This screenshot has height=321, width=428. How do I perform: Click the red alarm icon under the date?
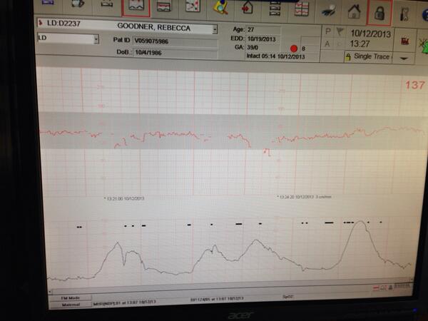(x=404, y=41)
